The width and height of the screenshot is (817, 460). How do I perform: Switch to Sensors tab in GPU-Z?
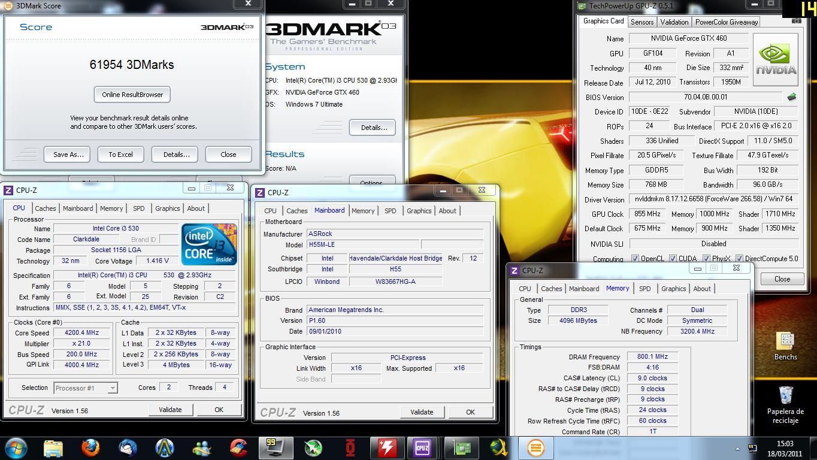(x=642, y=22)
